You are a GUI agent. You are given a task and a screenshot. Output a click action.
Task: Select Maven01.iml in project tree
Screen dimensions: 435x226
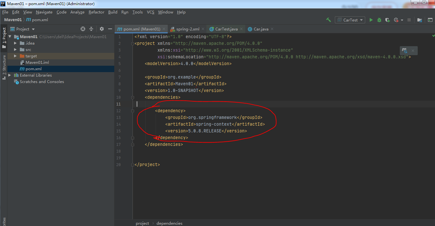tap(37, 63)
